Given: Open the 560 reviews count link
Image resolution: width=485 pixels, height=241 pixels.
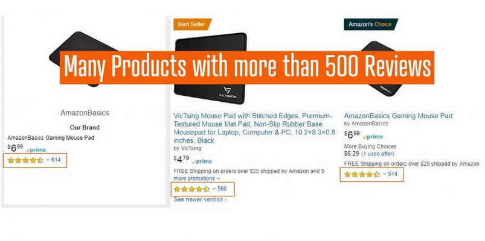Looking at the screenshot, I should (x=222, y=189).
